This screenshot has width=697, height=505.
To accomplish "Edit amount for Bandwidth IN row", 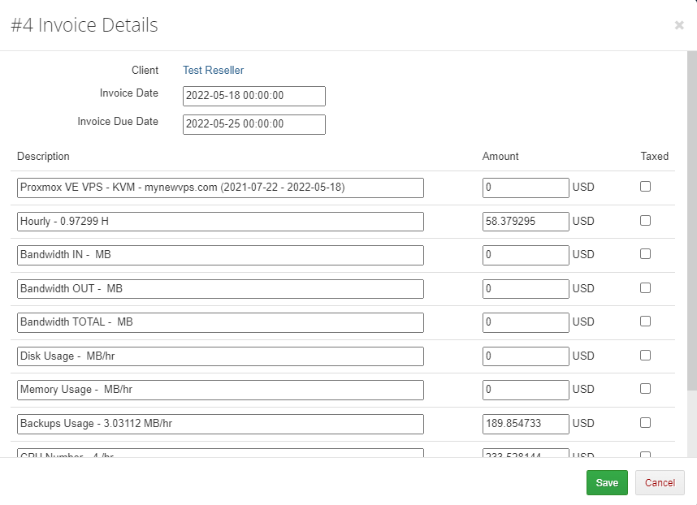I will click(x=526, y=255).
